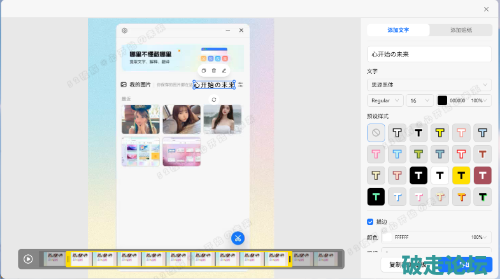
Task: Expand the Regular font weight dropdown
Action: [385, 100]
